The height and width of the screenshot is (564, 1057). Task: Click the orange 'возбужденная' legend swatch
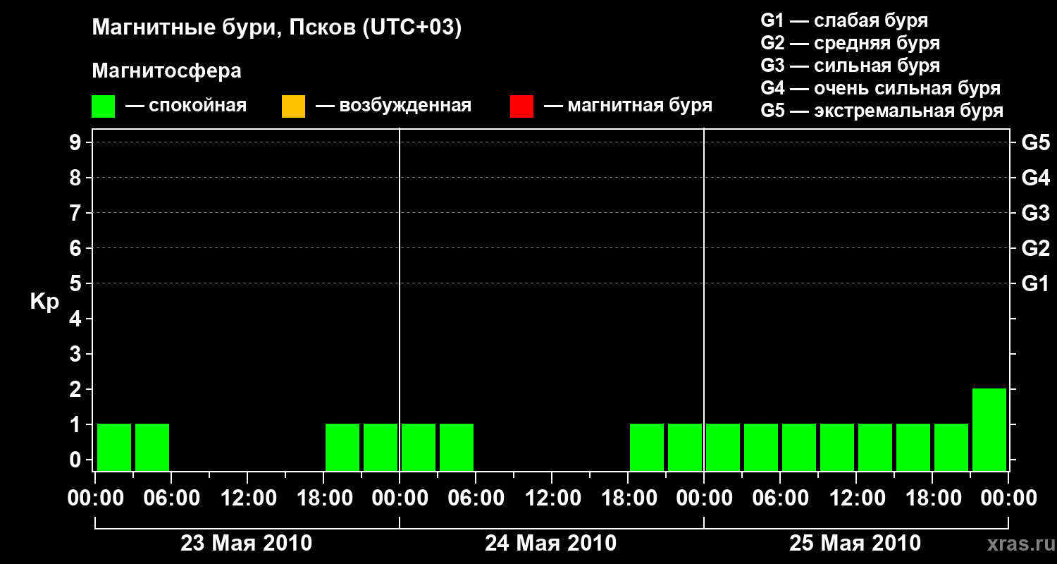coord(293,106)
